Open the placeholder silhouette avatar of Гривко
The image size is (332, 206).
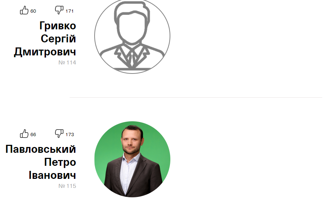[x=132, y=36]
